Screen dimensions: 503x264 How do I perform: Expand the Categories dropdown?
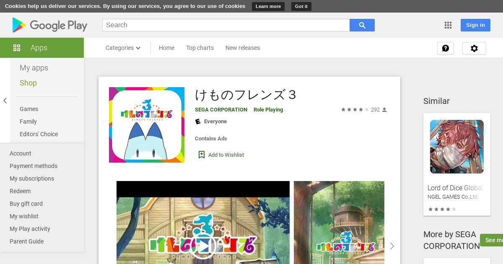tap(123, 48)
